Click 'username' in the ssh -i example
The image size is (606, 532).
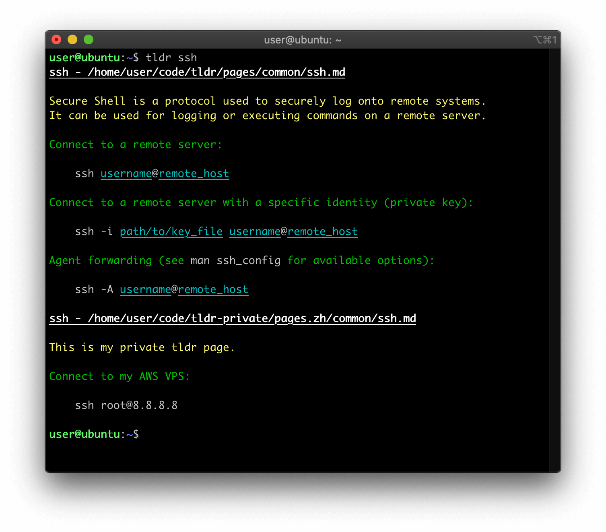tap(255, 231)
